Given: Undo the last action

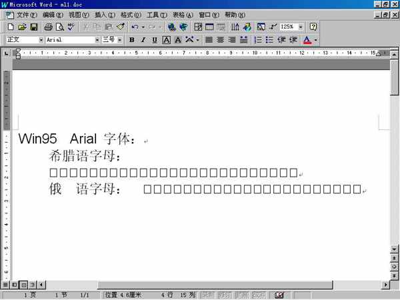Looking at the screenshot, I should point(135,27).
